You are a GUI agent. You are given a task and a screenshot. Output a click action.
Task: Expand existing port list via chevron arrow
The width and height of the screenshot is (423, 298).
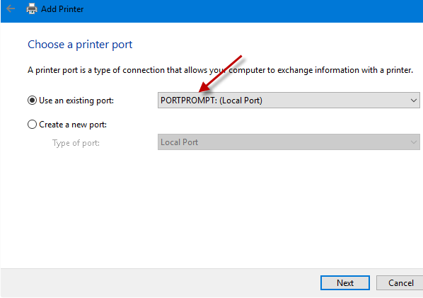coord(414,101)
